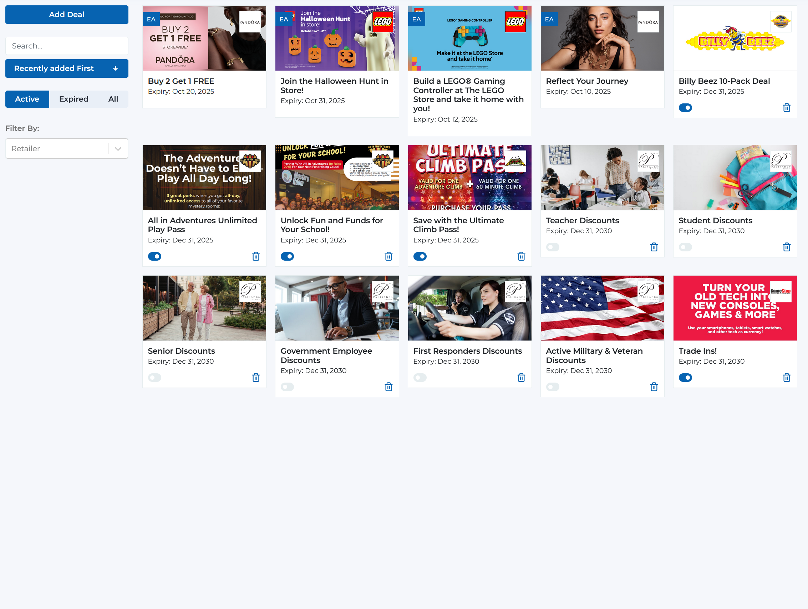Viewport: 808px width, 609px height.
Task: Expand the Retailer dropdown chevron arrow
Action: 118,148
